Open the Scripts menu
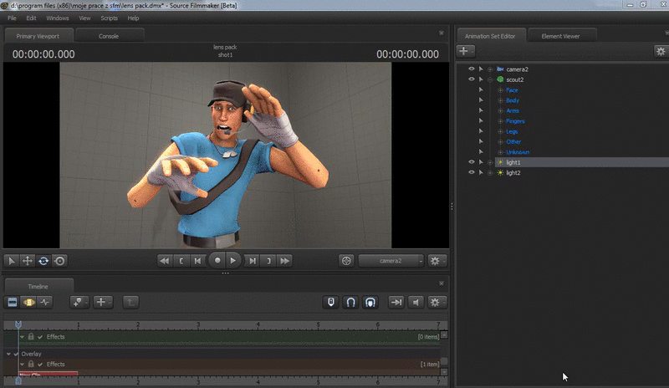Screen dimensions: 669x388 pyautogui.click(x=109, y=18)
